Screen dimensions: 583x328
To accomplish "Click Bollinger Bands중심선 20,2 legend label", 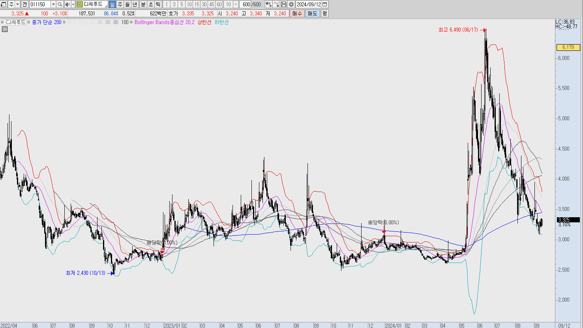I will click(164, 22).
